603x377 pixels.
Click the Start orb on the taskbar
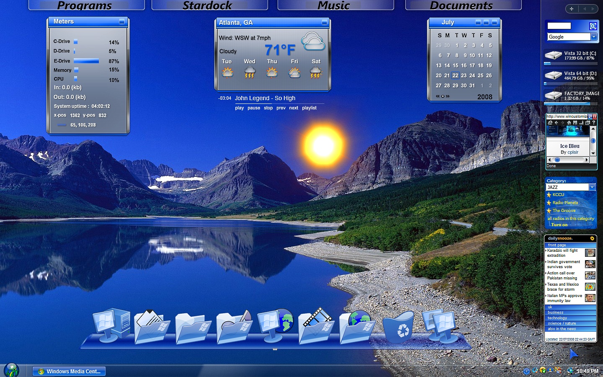tap(11, 370)
